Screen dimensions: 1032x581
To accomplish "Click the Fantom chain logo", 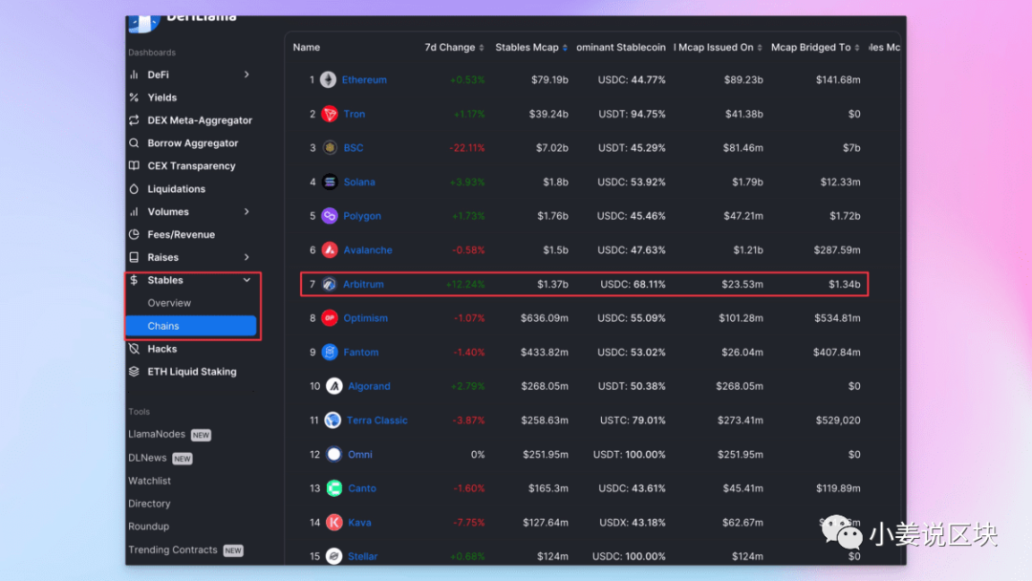I will coord(330,352).
